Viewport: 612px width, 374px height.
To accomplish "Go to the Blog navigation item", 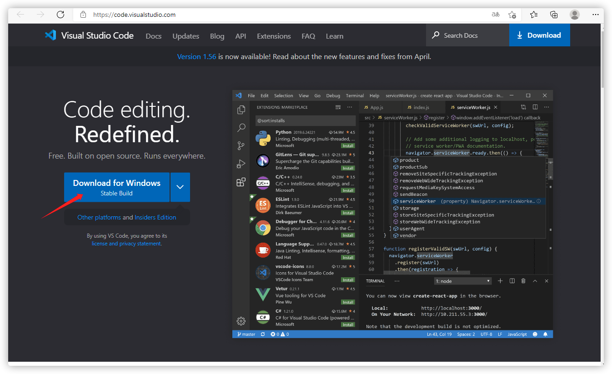I will (217, 36).
